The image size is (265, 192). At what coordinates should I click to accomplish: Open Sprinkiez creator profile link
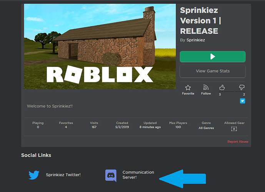click(196, 40)
